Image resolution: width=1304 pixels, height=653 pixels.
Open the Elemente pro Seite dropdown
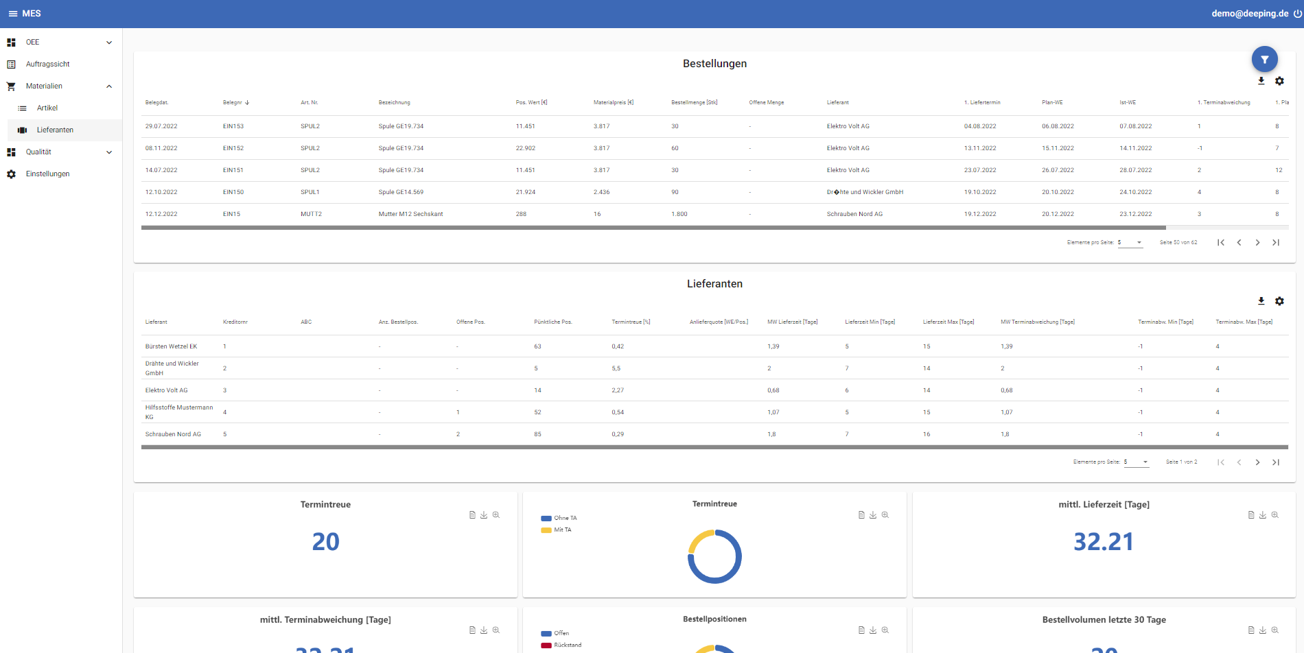1130,242
